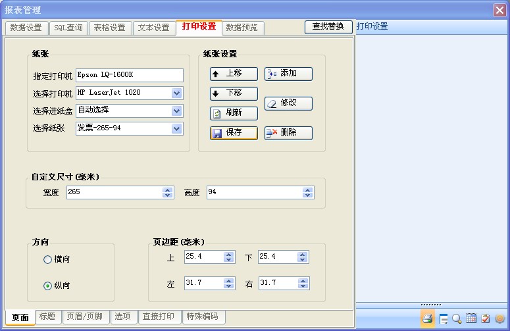Viewport: 510px width, 331px height.
Task: Expand the 选择纸张 paper dropdown
Action: click(x=177, y=129)
